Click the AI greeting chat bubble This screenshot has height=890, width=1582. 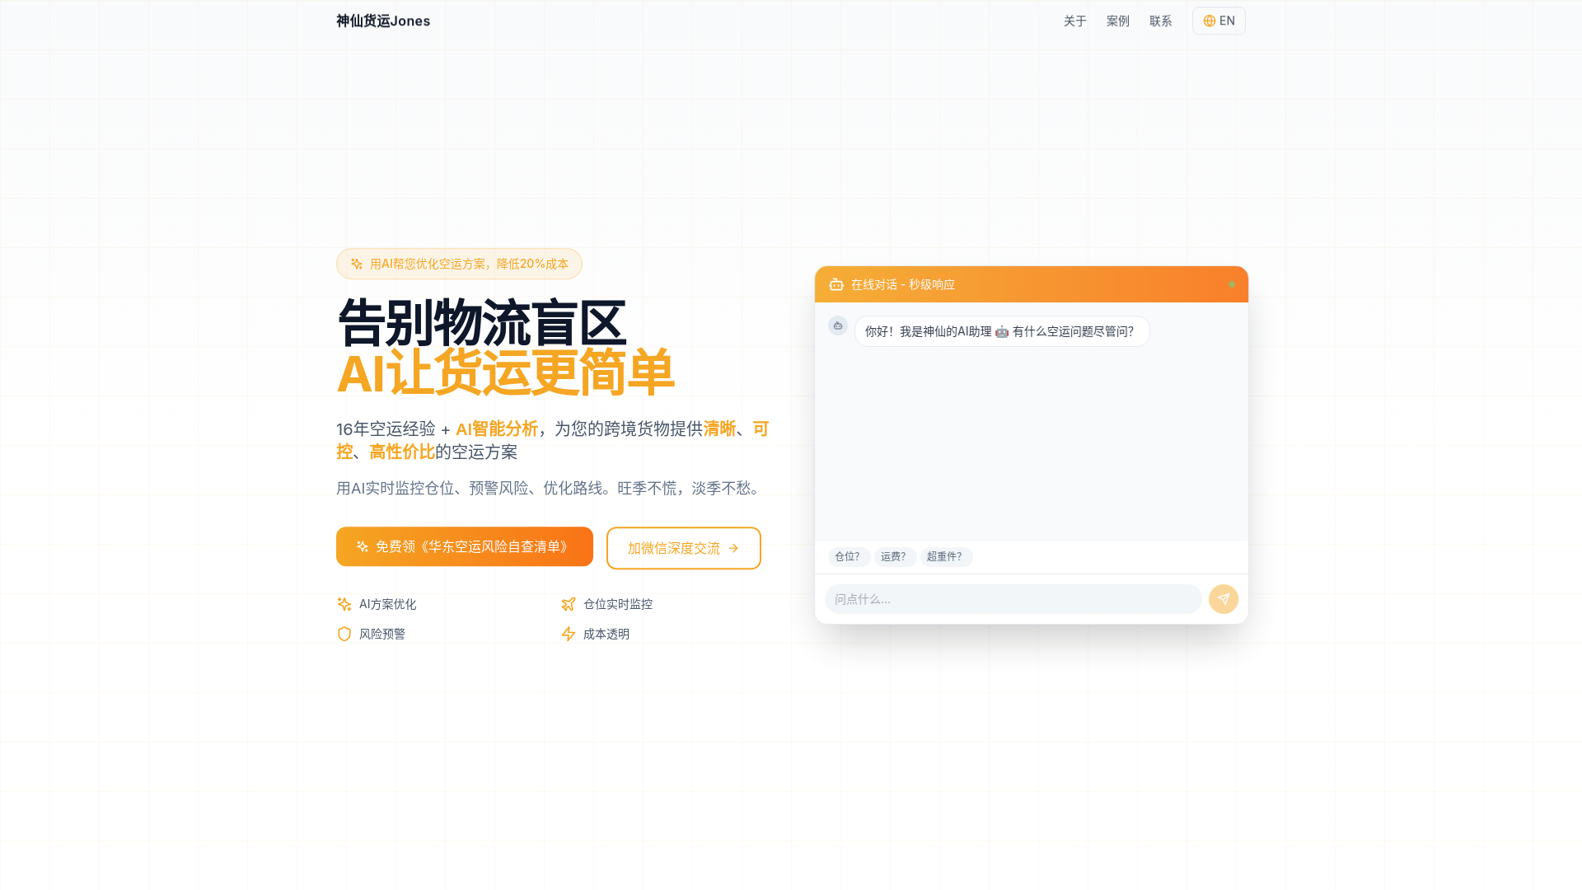(1002, 331)
